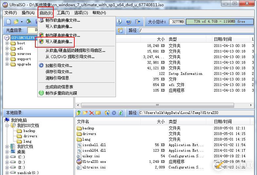
Task: Select 从 CD/DVD 提取引导文件... entry
Action: (x=77, y=57)
